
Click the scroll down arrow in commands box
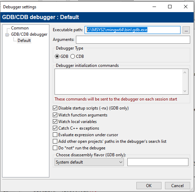tap(185, 91)
